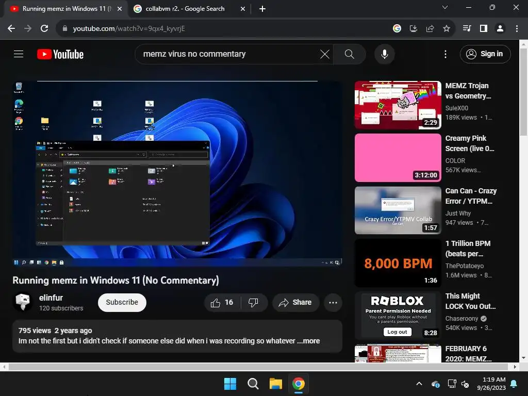
Task: Select the Running memz in Windows 11 tab
Action: pos(67,9)
